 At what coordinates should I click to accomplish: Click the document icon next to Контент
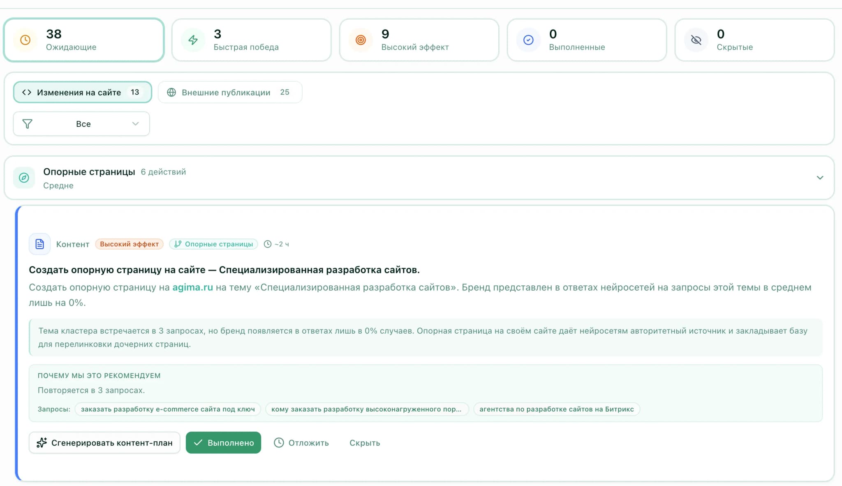pyautogui.click(x=39, y=244)
